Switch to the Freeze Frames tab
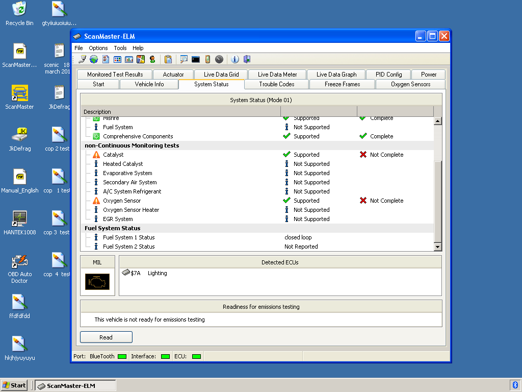Screen dimensions: 522x392 coord(342,84)
